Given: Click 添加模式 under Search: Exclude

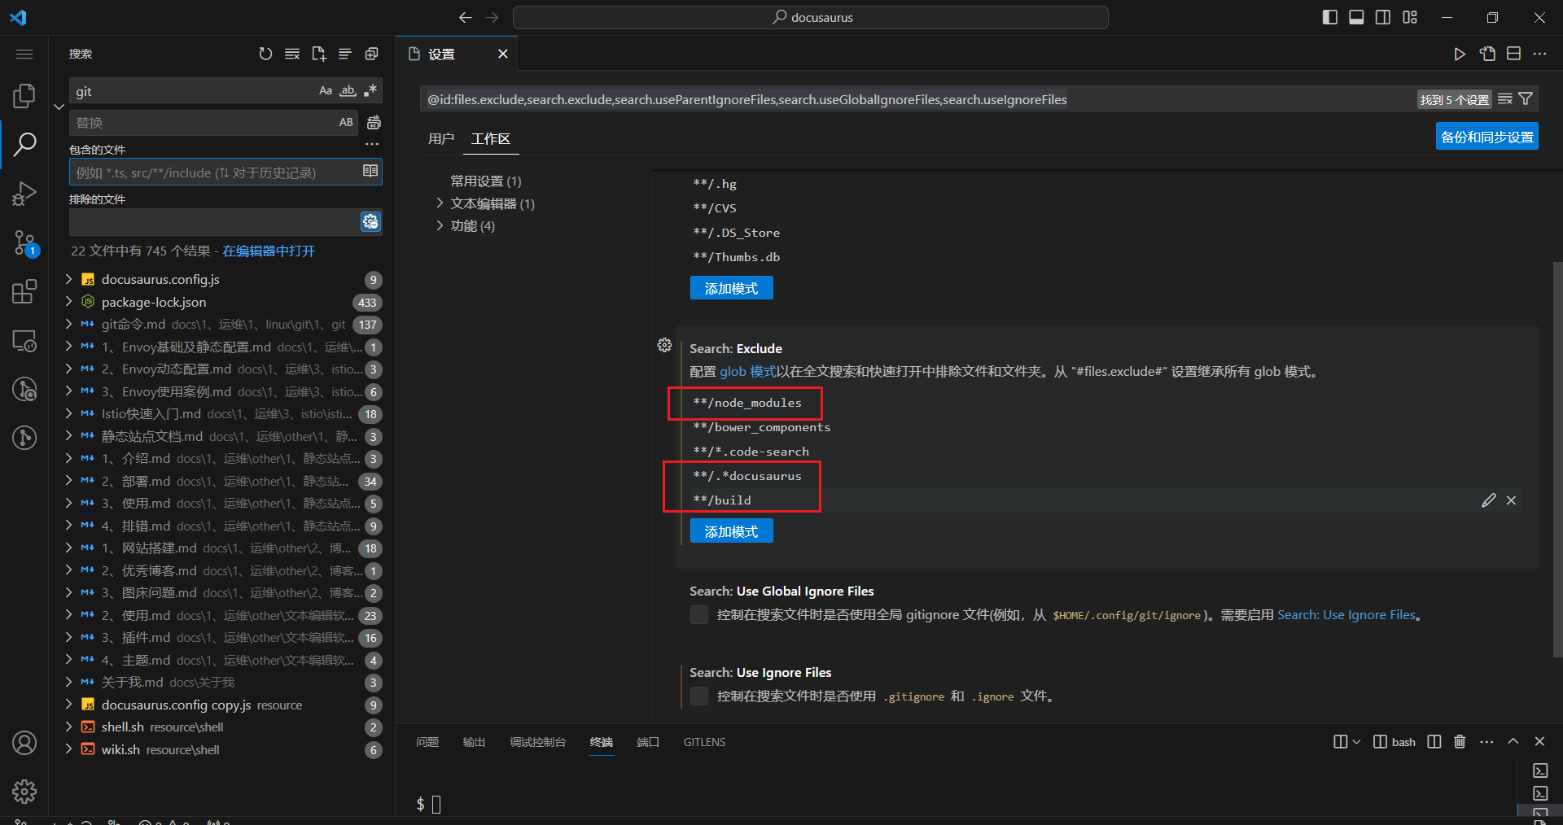Looking at the screenshot, I should tap(731, 531).
